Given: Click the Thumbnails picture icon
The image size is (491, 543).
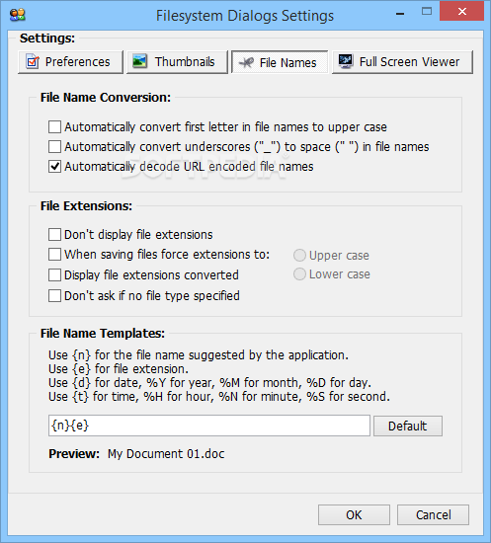Looking at the screenshot, I should click(x=140, y=61).
